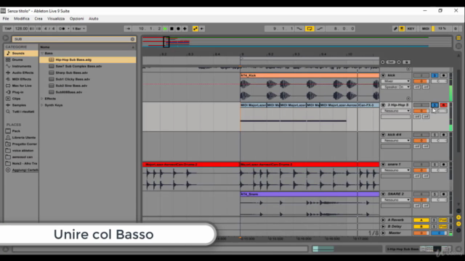The image size is (465, 261).
Task: Adjust the Master track volume control
Action: pyautogui.click(x=421, y=233)
